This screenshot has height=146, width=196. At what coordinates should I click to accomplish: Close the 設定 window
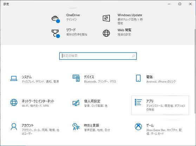click(190, 4)
